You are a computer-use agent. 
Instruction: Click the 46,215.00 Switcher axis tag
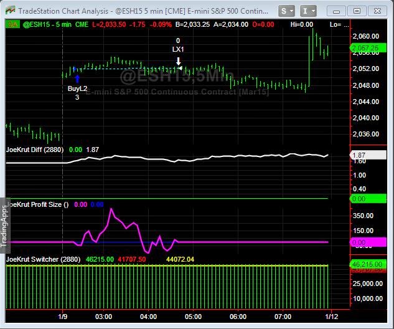pyautogui.click(x=368, y=264)
